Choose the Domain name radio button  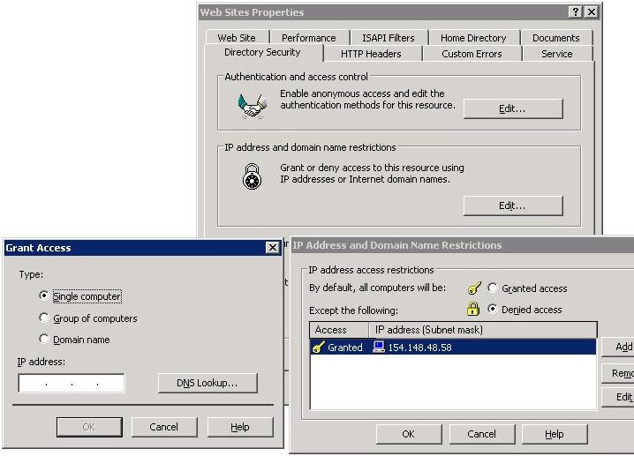[x=44, y=340]
